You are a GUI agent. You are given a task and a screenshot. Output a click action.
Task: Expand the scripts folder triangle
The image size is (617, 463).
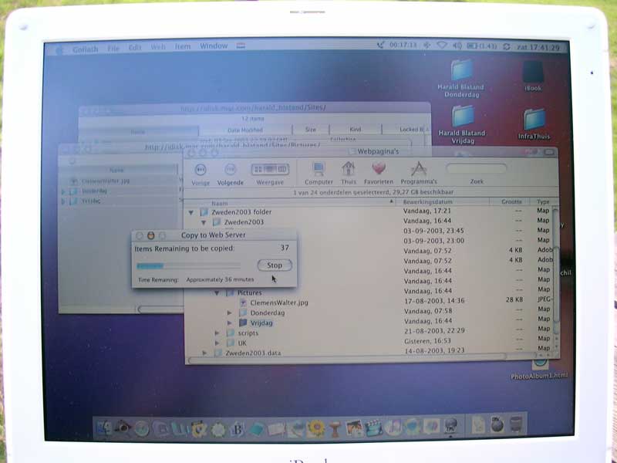[x=218, y=333]
